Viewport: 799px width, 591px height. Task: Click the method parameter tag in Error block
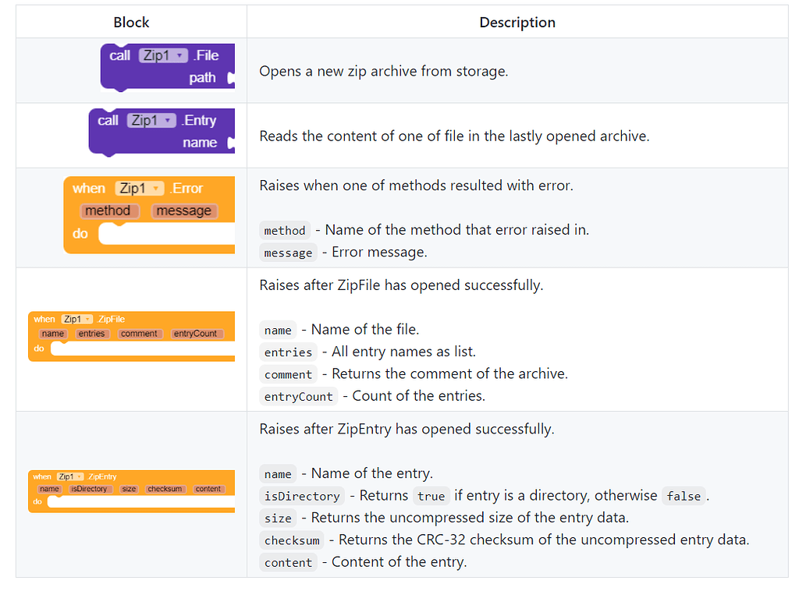click(109, 211)
